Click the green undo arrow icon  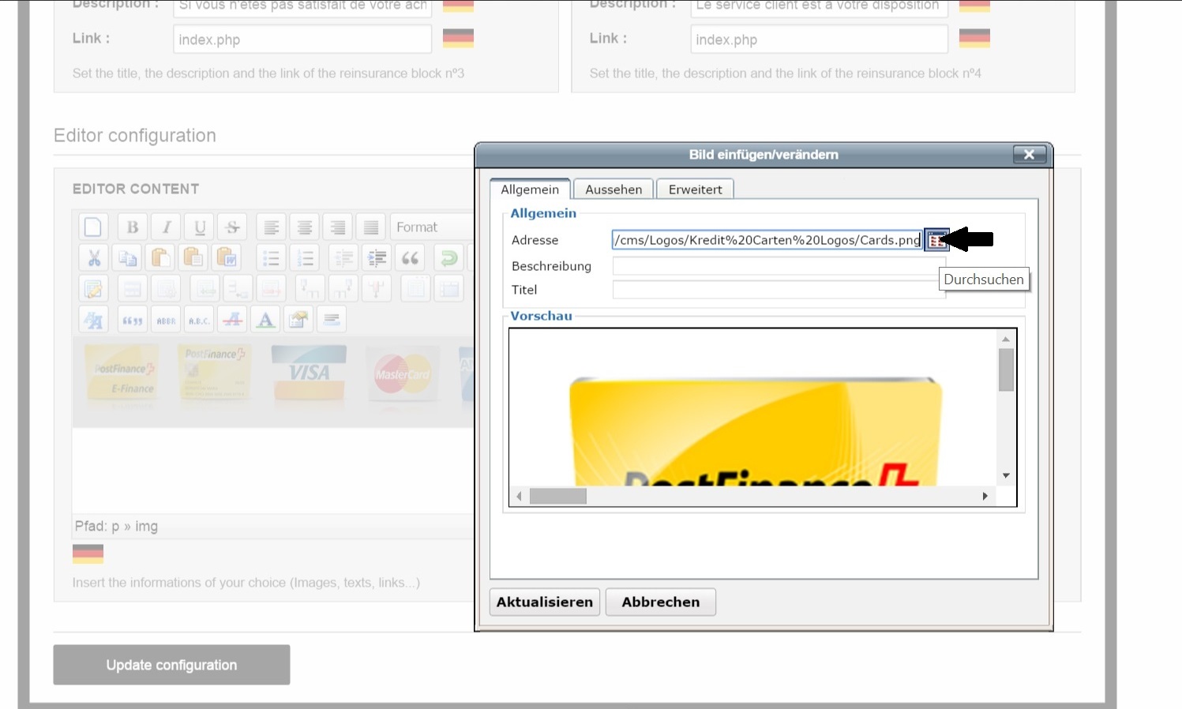pyautogui.click(x=449, y=258)
